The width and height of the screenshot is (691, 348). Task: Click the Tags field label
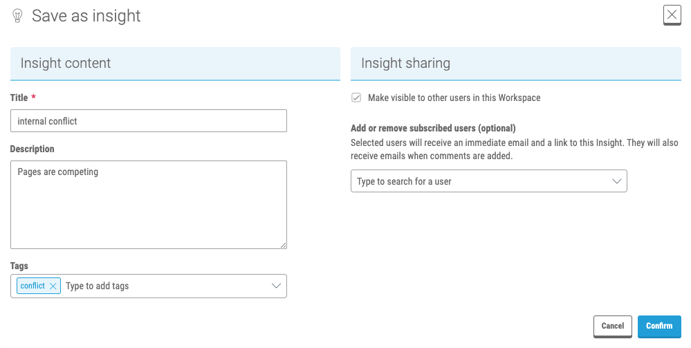coord(19,266)
